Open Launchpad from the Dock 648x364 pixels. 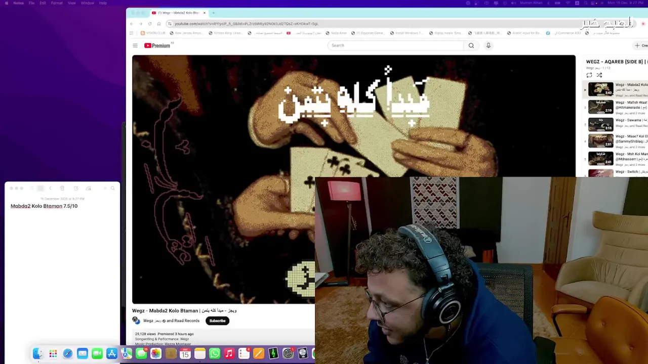click(x=53, y=353)
